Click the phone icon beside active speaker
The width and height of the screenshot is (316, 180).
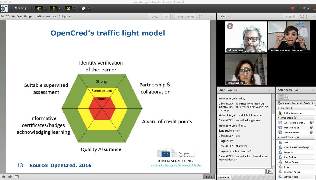[280, 103]
